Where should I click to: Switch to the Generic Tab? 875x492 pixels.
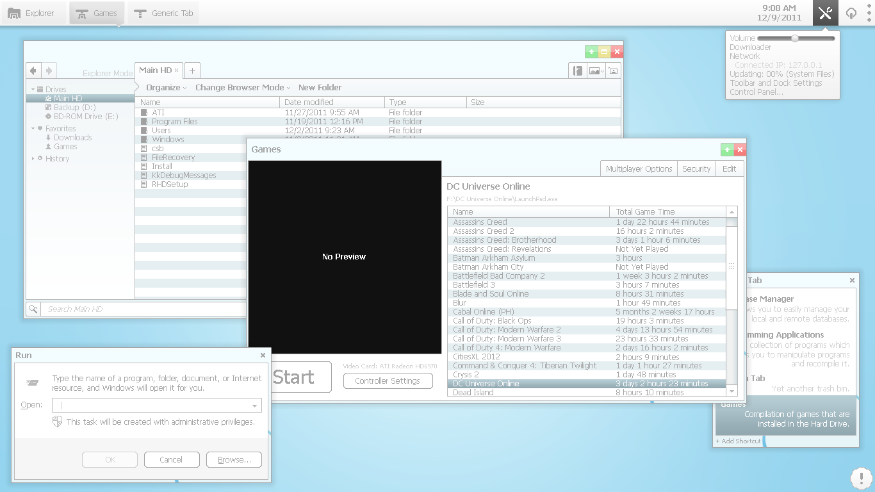tap(164, 13)
